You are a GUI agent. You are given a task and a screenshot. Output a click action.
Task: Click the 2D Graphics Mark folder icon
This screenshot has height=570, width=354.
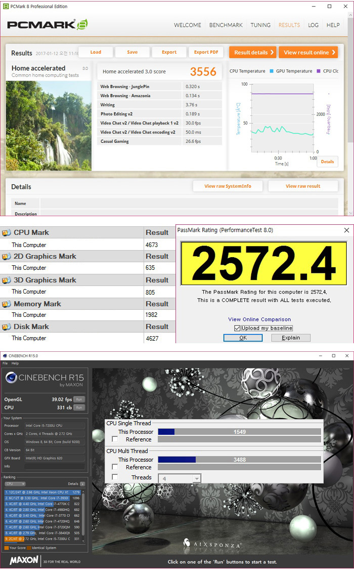coord(6,257)
